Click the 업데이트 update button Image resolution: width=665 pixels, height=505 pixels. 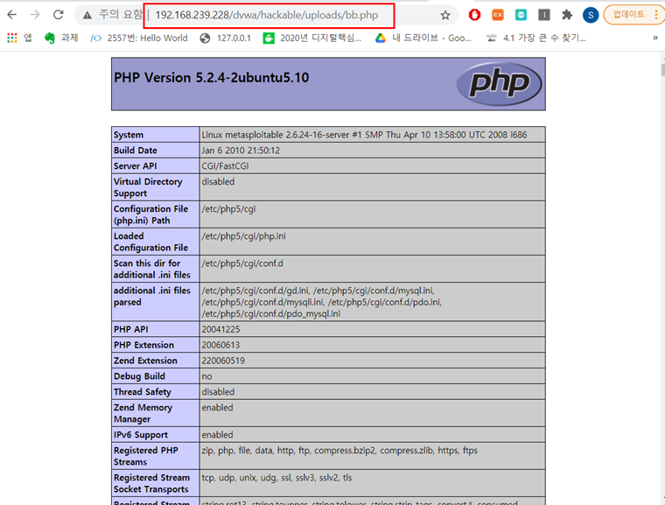(628, 15)
